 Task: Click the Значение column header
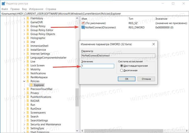(161, 19)
